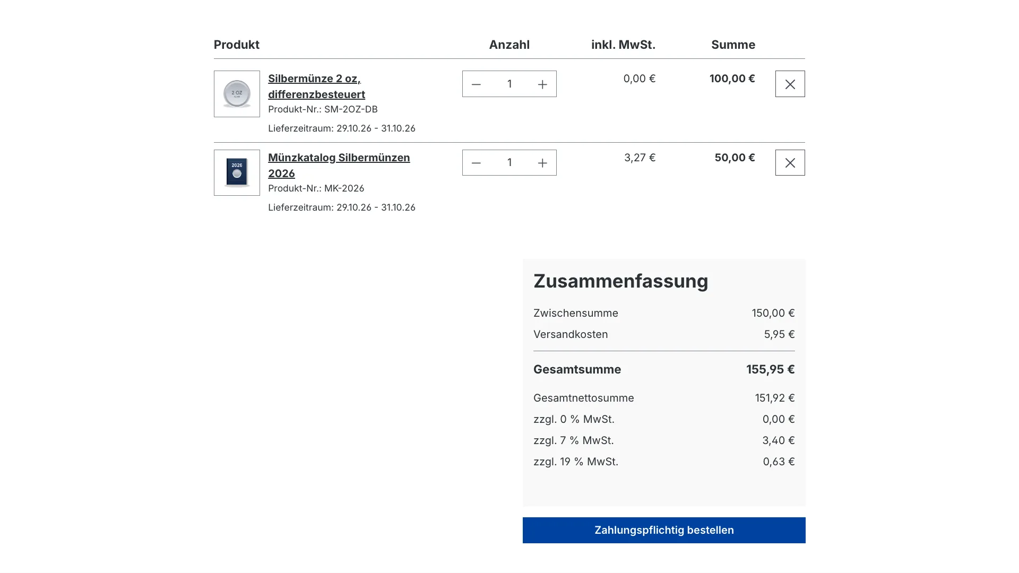1019x573 pixels.
Task: Decrease quantity of Silbermünze 2 oz
Action: click(476, 84)
